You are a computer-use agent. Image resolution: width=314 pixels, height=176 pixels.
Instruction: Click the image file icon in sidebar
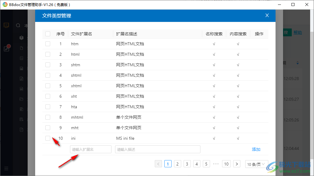21,68
